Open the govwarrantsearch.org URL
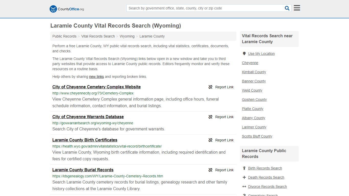Image resolution: width=349 pixels, height=196 pixels. [x=93, y=123]
